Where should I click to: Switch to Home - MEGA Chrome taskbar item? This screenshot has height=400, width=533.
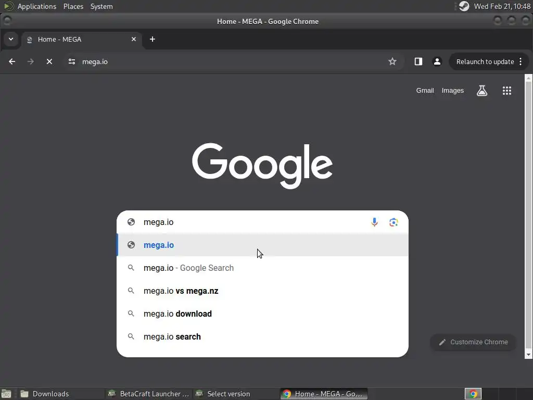(x=324, y=394)
